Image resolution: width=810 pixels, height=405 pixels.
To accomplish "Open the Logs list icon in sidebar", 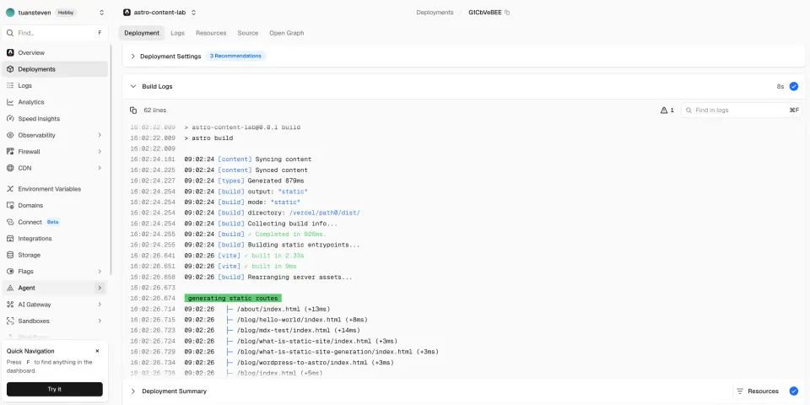I will (x=10, y=86).
